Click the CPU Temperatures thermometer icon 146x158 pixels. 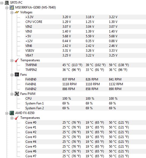(x=17, y=118)
